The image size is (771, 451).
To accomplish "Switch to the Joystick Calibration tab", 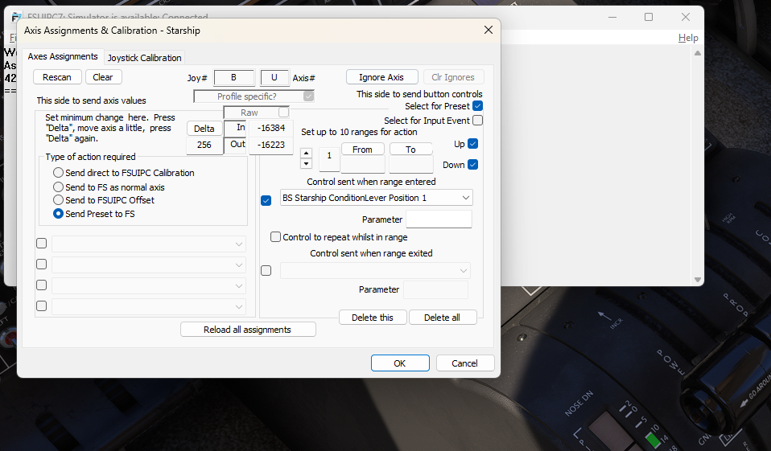I will coord(145,58).
